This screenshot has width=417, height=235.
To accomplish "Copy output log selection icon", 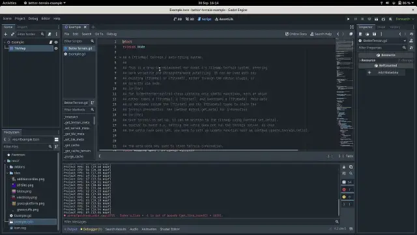I will pyautogui.click(x=351, y=167).
